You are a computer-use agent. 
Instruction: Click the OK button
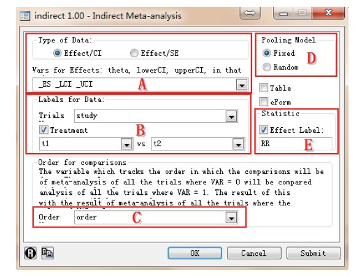(195, 253)
